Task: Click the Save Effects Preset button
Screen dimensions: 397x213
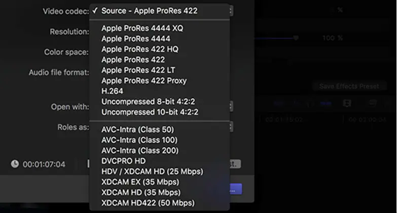Action: [x=349, y=86]
